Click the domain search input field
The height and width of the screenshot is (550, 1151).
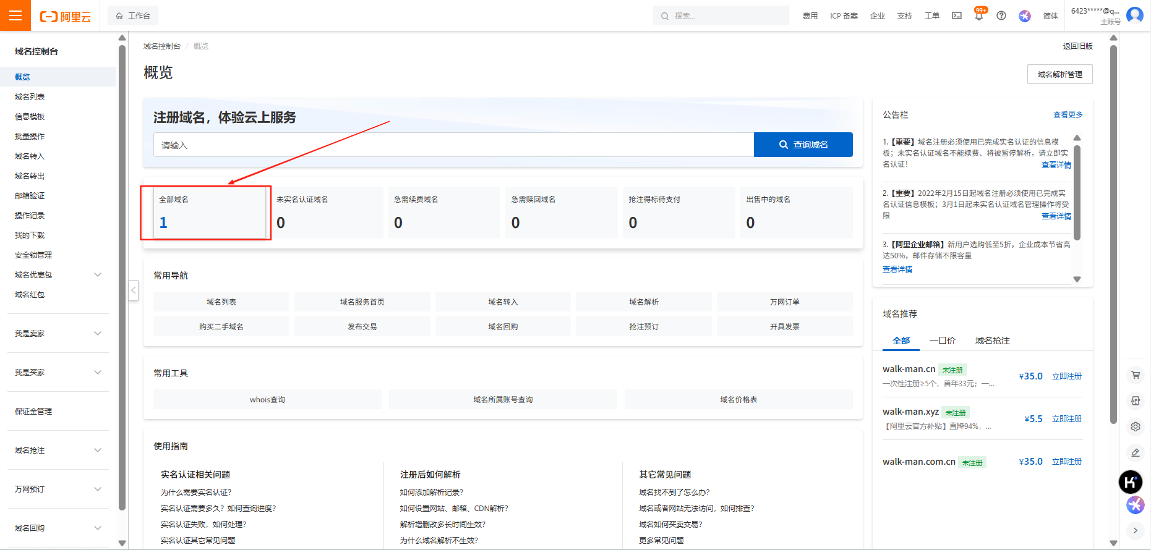453,145
